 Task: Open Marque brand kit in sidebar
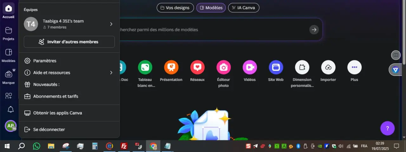click(9, 77)
